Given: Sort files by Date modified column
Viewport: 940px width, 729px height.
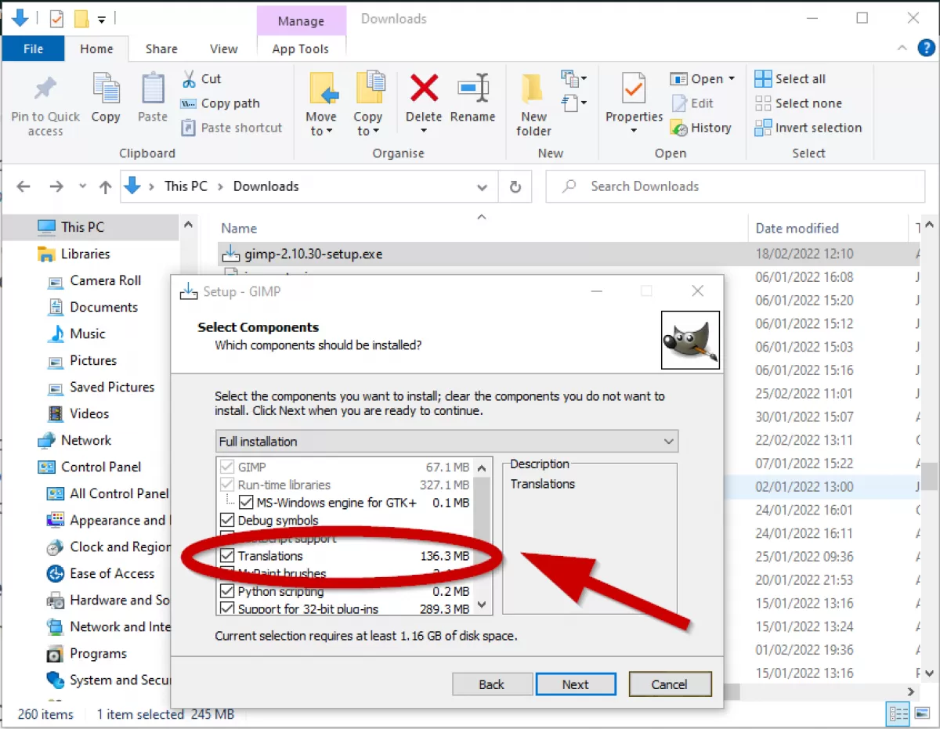Looking at the screenshot, I should click(797, 229).
